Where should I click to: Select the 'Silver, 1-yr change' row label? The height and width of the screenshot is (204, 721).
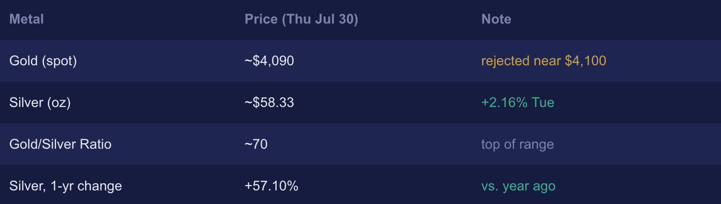point(66,186)
